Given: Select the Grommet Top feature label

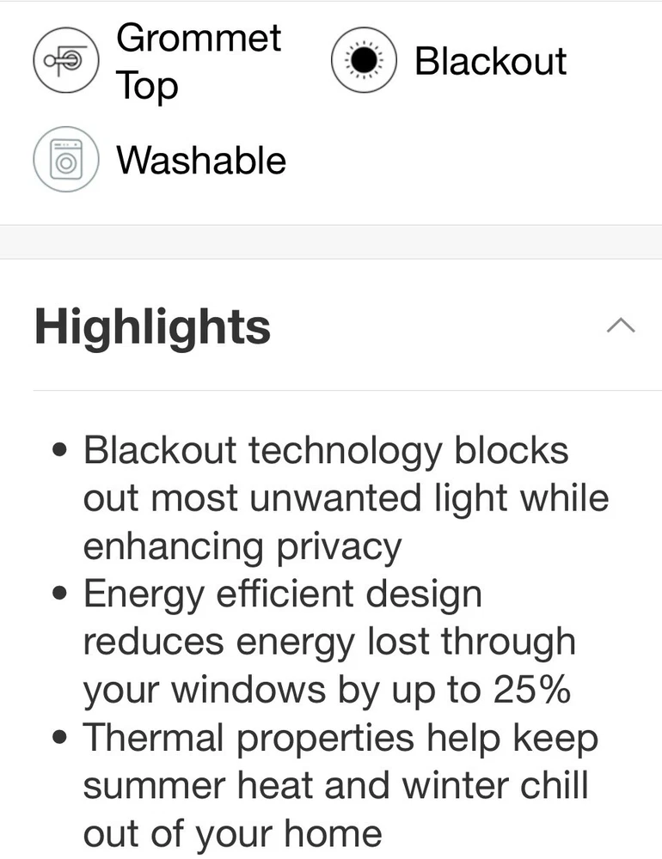Looking at the screenshot, I should point(199,62).
